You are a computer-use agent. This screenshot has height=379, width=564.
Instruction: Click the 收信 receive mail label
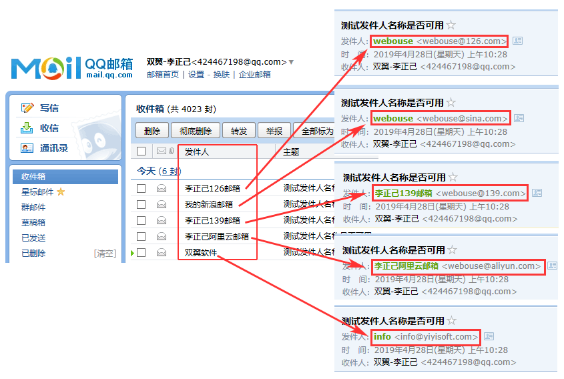pos(49,128)
